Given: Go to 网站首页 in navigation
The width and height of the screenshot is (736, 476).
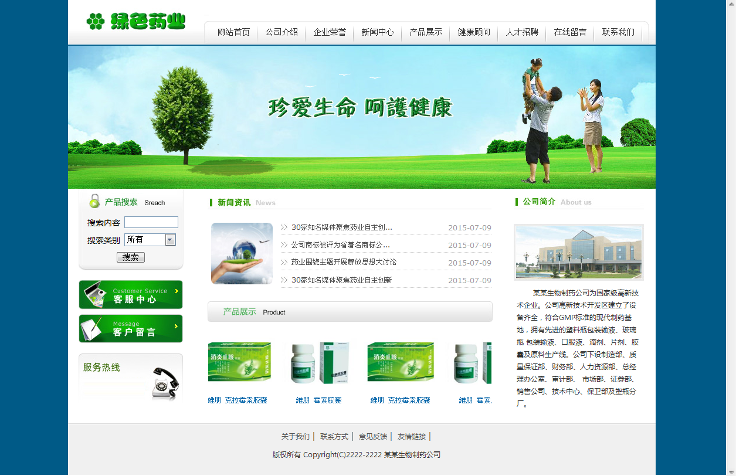Looking at the screenshot, I should tap(233, 32).
